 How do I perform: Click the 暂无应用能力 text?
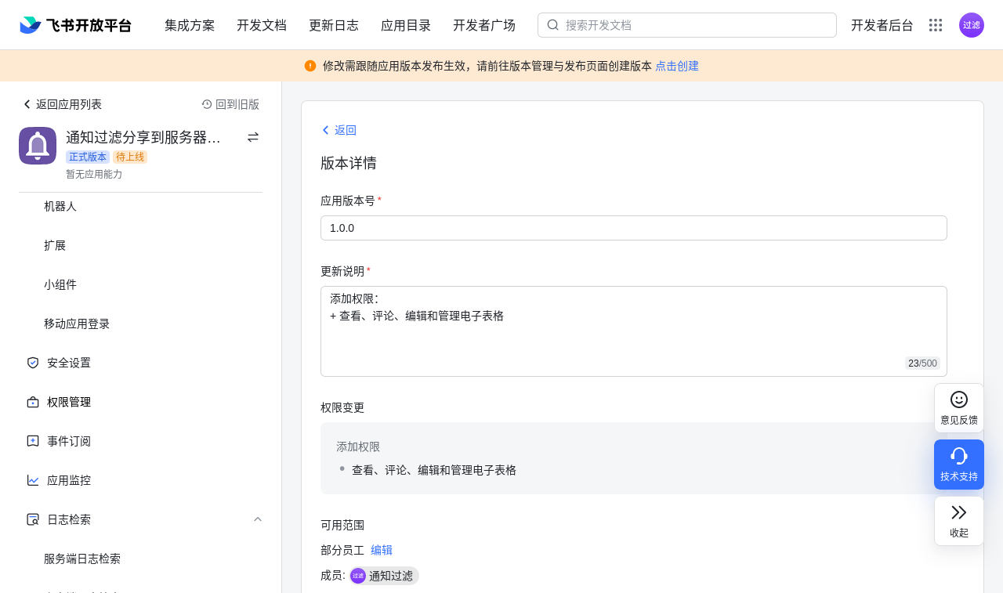click(94, 174)
